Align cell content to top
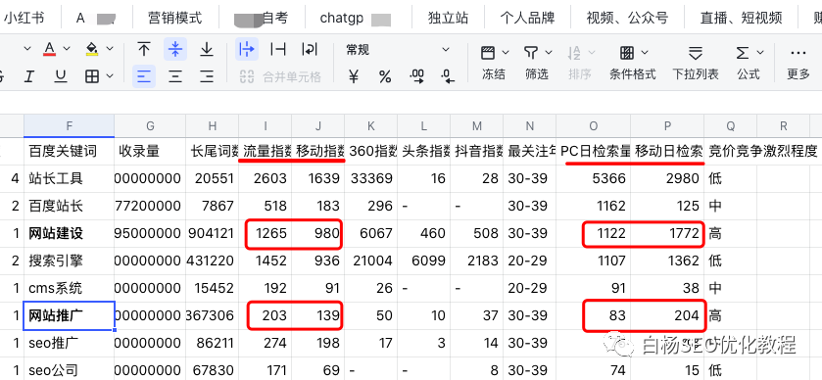This screenshot has width=822, height=380. coord(144,49)
